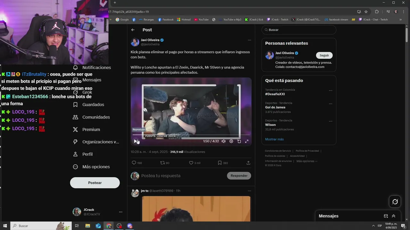The height and width of the screenshot is (230, 410).
Task: Open Outlook on taskbar
Action: click(x=98, y=226)
